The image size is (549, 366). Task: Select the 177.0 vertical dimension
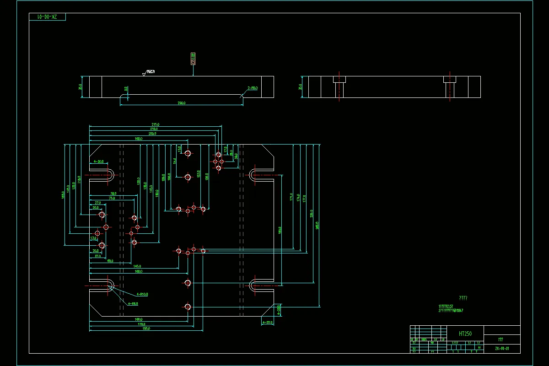coord(305,198)
